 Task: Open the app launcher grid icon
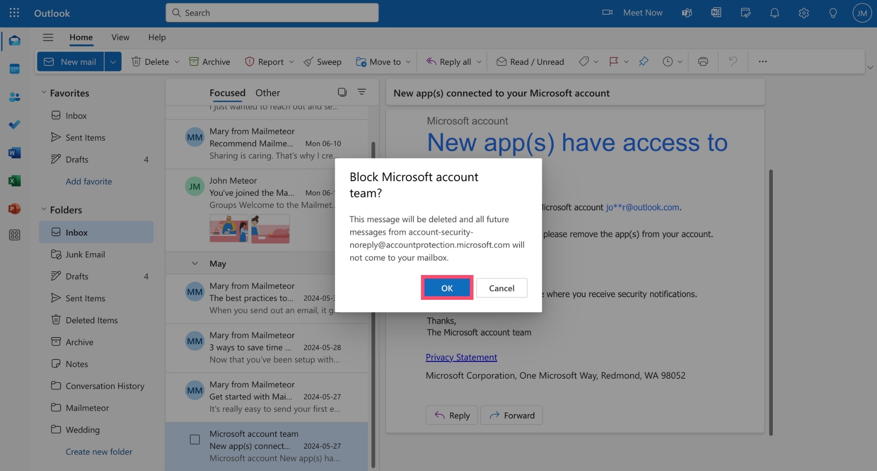14,13
